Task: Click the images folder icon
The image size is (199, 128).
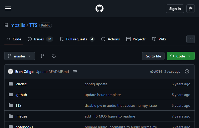Action: (x=11, y=116)
